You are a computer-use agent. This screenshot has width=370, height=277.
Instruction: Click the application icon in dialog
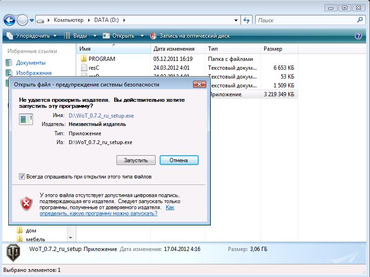tap(26, 119)
